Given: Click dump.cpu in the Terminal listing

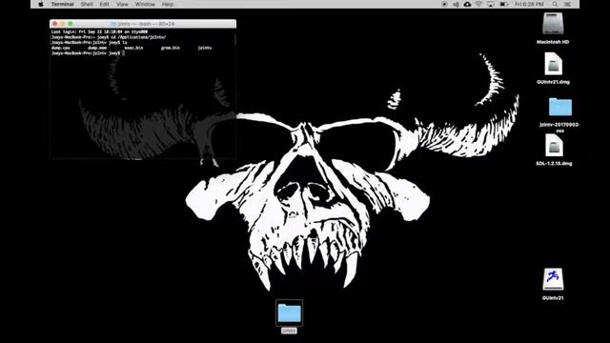Looking at the screenshot, I should (60, 48).
